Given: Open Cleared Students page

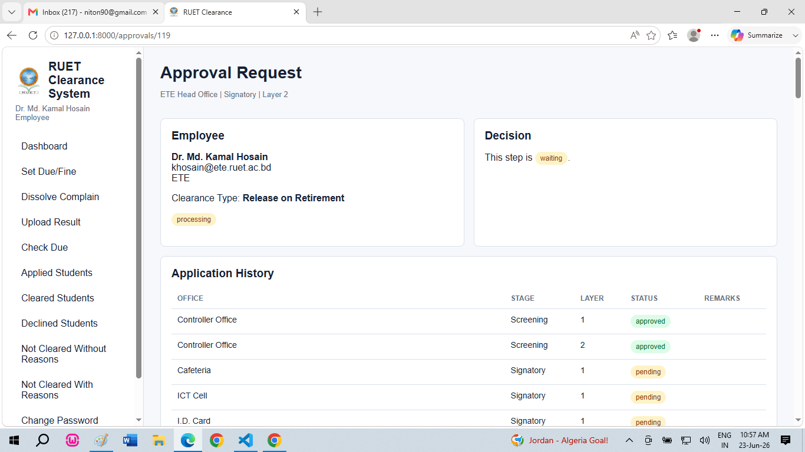Looking at the screenshot, I should point(58,298).
